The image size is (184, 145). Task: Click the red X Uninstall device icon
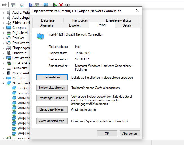(x=61, y=5)
